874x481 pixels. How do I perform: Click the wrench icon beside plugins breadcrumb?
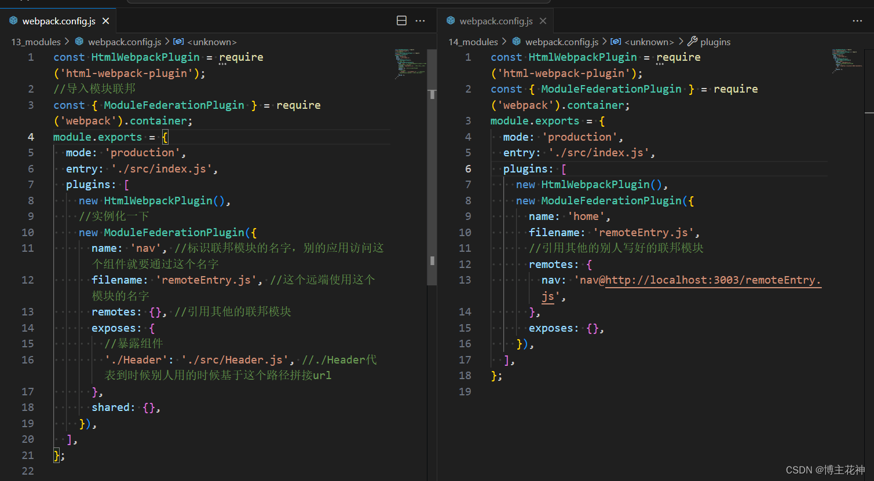[692, 42]
